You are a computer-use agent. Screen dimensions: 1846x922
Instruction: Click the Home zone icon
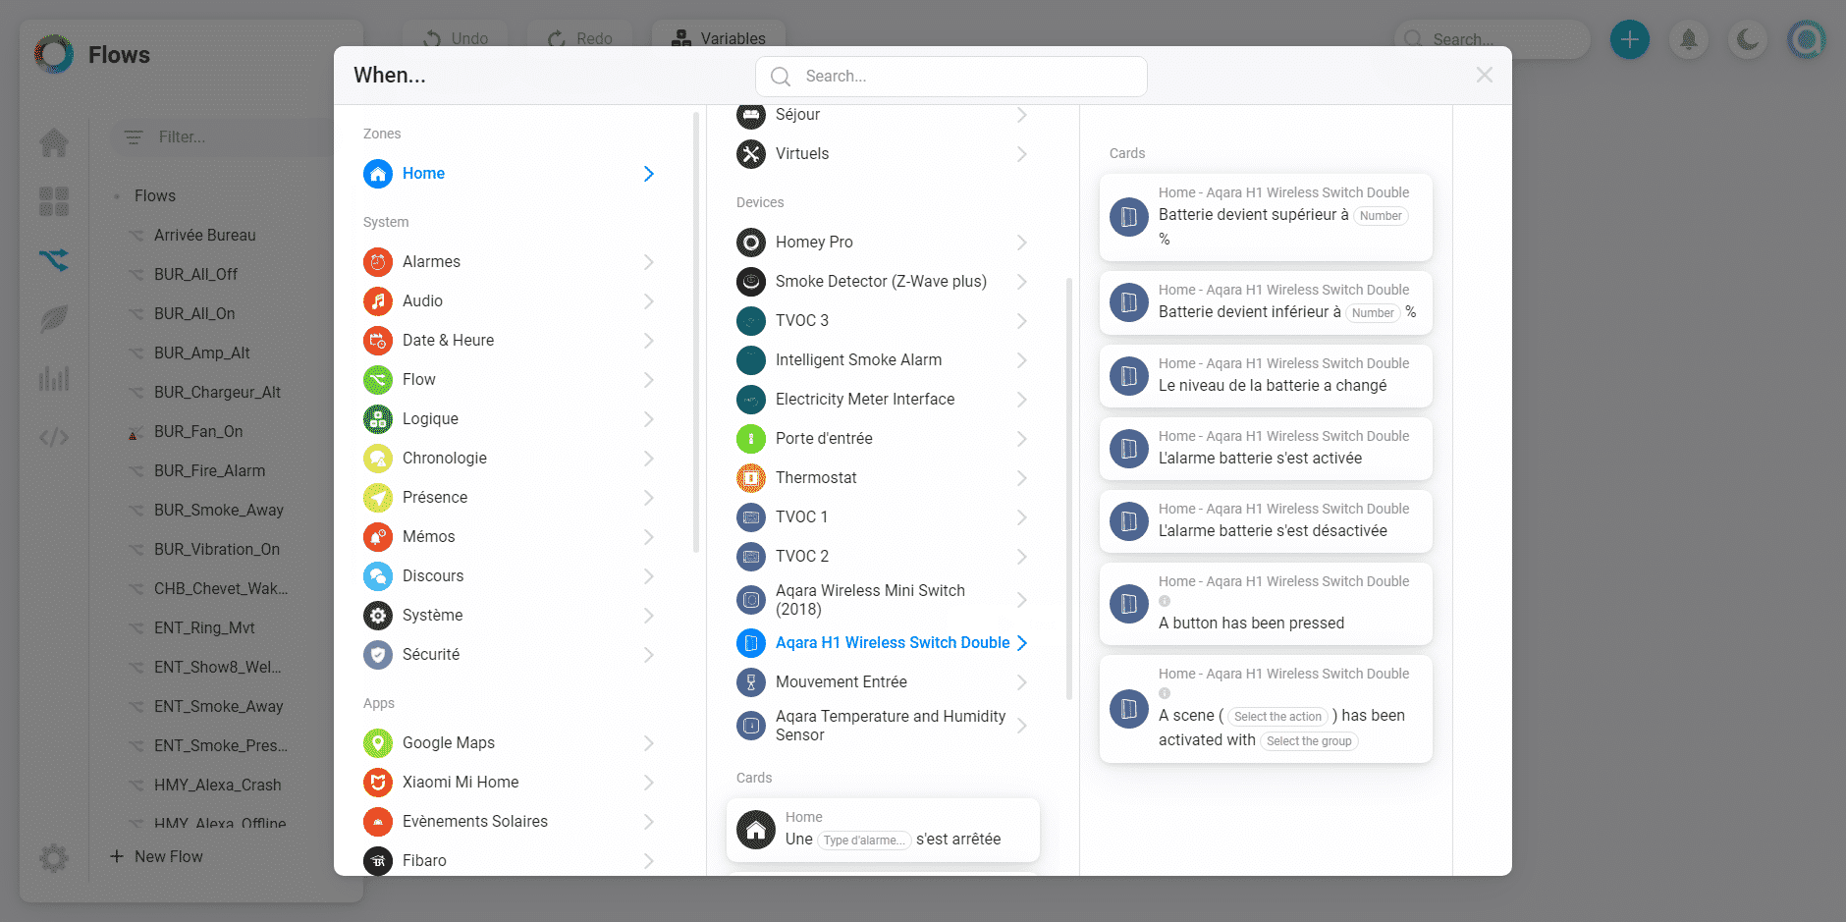click(378, 173)
